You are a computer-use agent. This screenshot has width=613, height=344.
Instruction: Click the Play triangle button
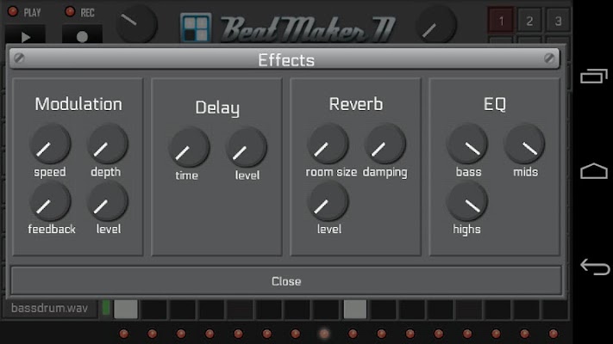tap(25, 36)
